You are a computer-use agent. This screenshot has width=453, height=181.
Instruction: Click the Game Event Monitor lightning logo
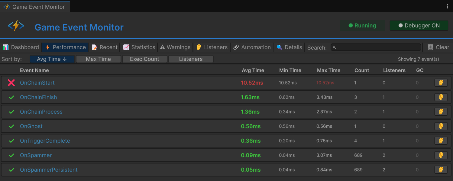16,25
